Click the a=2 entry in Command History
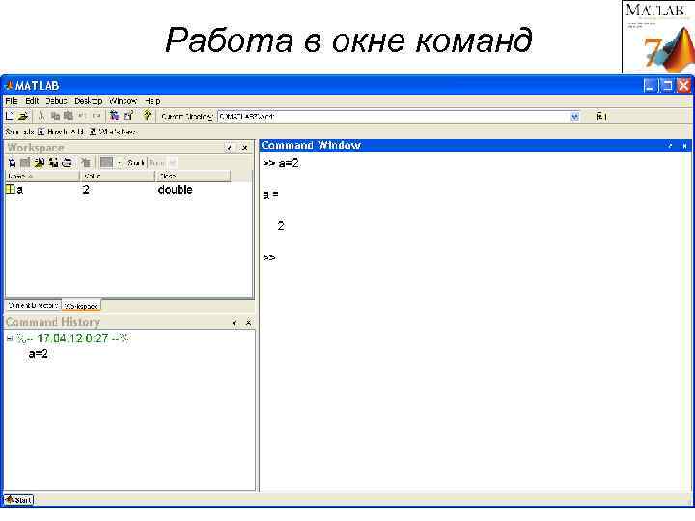The width and height of the screenshot is (695, 521). (38, 354)
